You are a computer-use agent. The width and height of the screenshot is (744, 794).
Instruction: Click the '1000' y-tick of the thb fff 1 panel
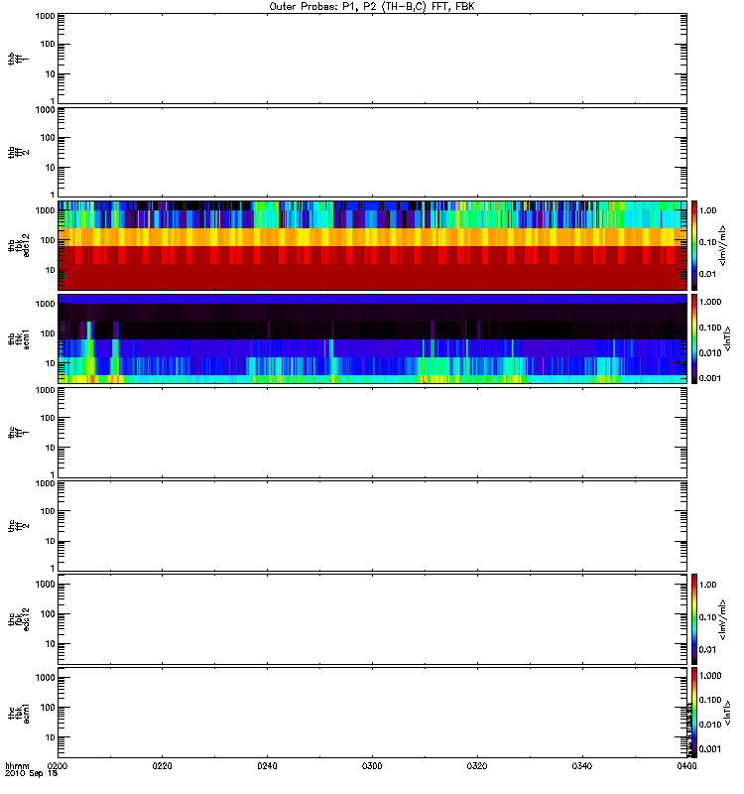coord(45,16)
